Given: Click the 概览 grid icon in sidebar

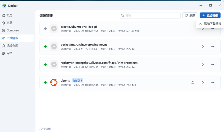Looking at the screenshot, I should click(x=3, y=15).
